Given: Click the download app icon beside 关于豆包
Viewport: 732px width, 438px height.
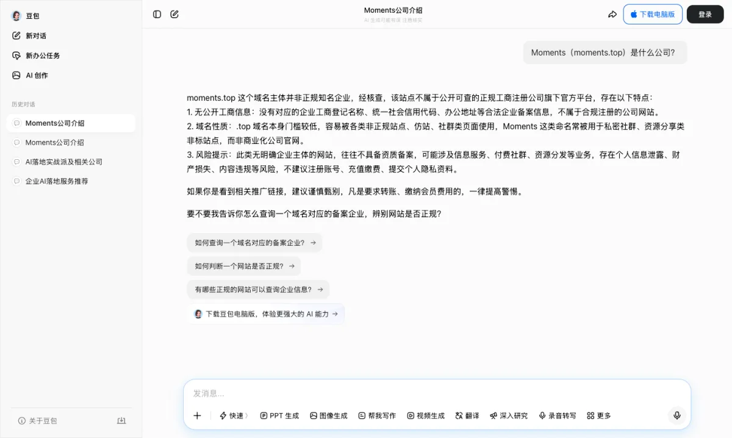Looking at the screenshot, I should pyautogui.click(x=121, y=421).
